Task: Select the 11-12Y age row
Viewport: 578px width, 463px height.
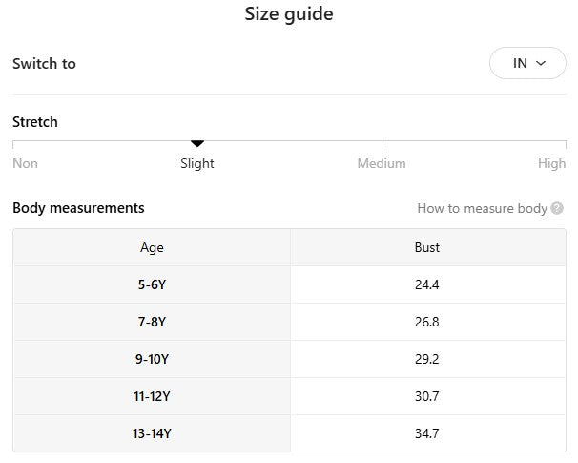Action: (x=152, y=396)
